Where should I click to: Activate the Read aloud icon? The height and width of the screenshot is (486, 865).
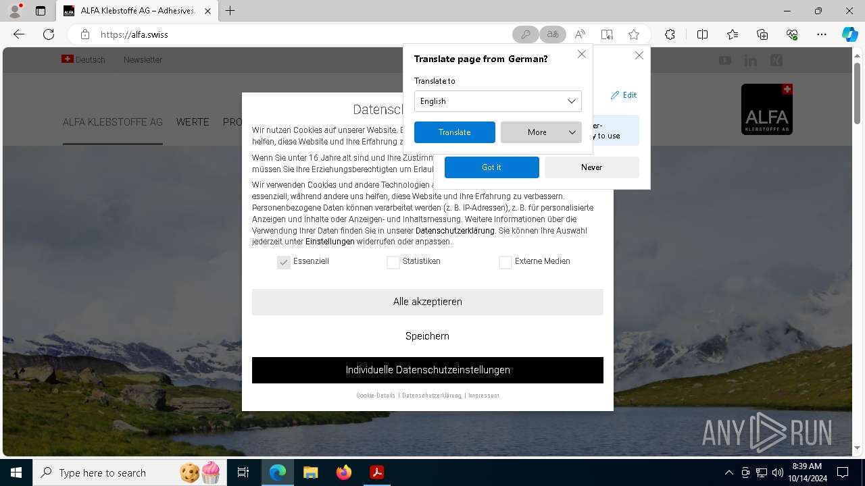tap(580, 34)
